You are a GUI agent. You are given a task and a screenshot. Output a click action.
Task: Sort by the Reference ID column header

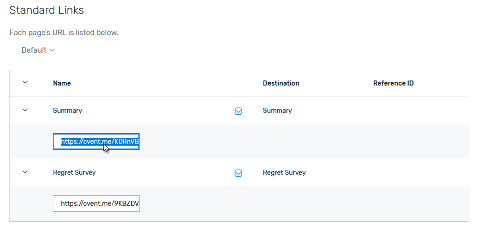(393, 83)
